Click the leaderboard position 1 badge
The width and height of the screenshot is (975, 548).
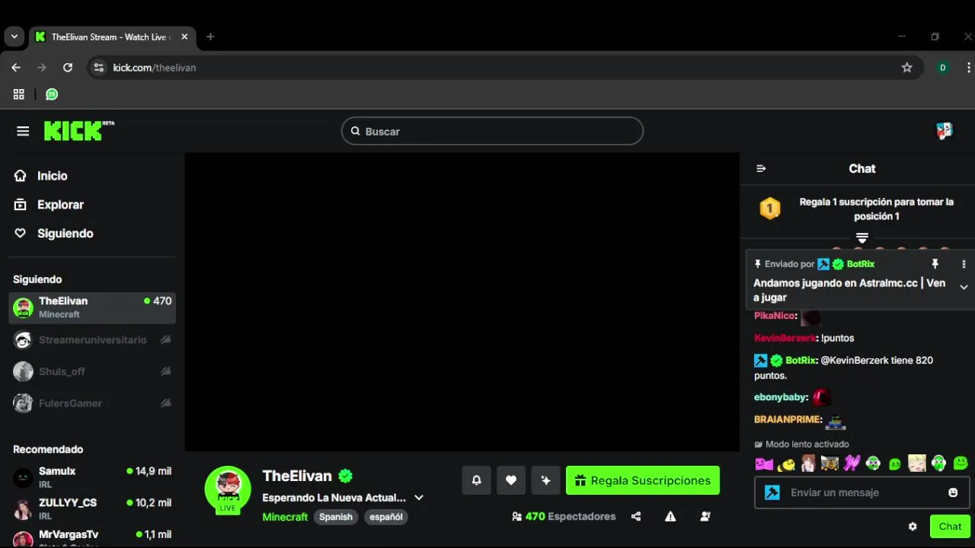[770, 209]
